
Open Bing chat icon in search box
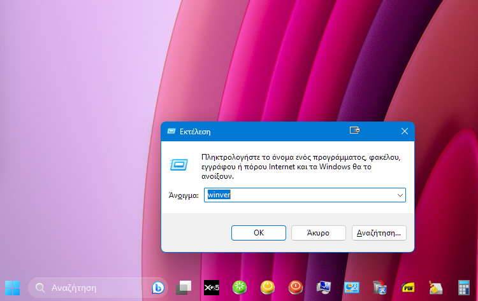(x=158, y=288)
